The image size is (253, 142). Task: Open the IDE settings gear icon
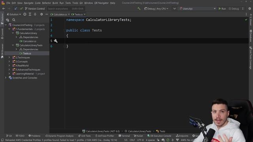249,9
